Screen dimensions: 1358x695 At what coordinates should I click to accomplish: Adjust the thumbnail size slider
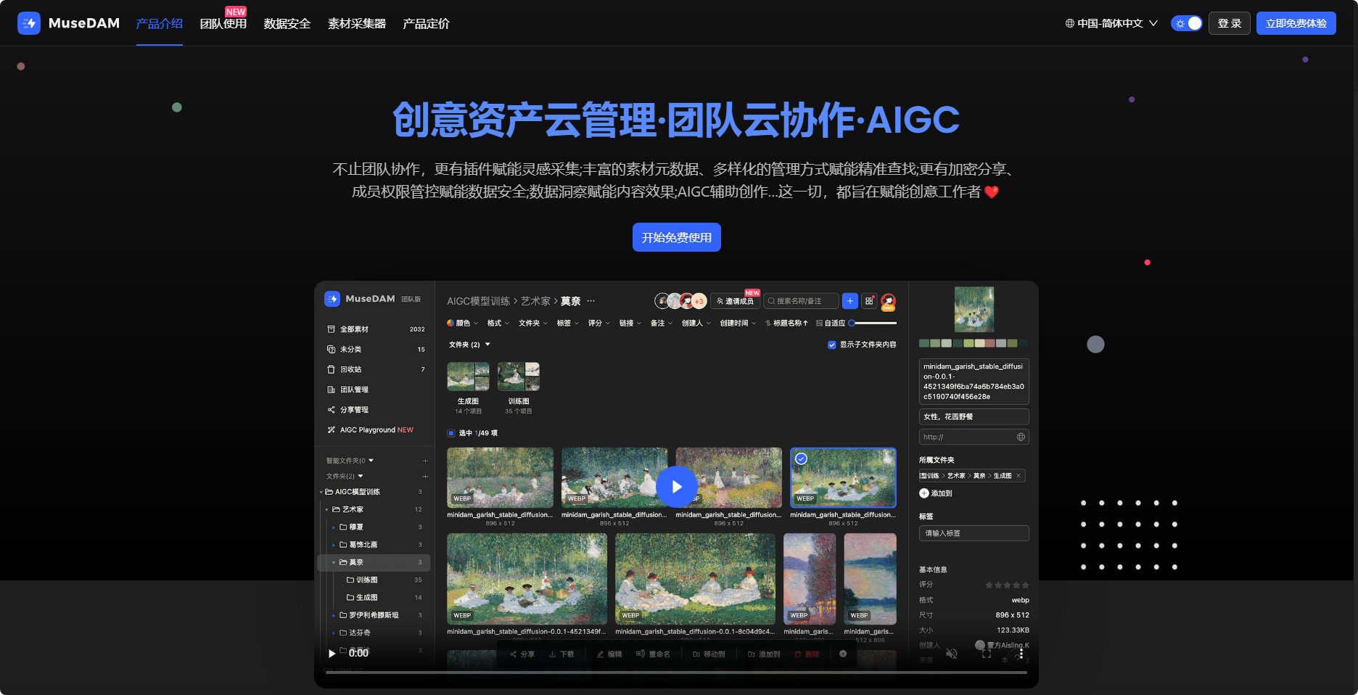click(873, 323)
